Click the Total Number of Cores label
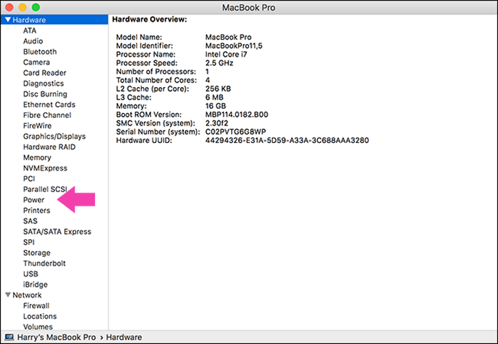The image size is (498, 344). pos(157,80)
